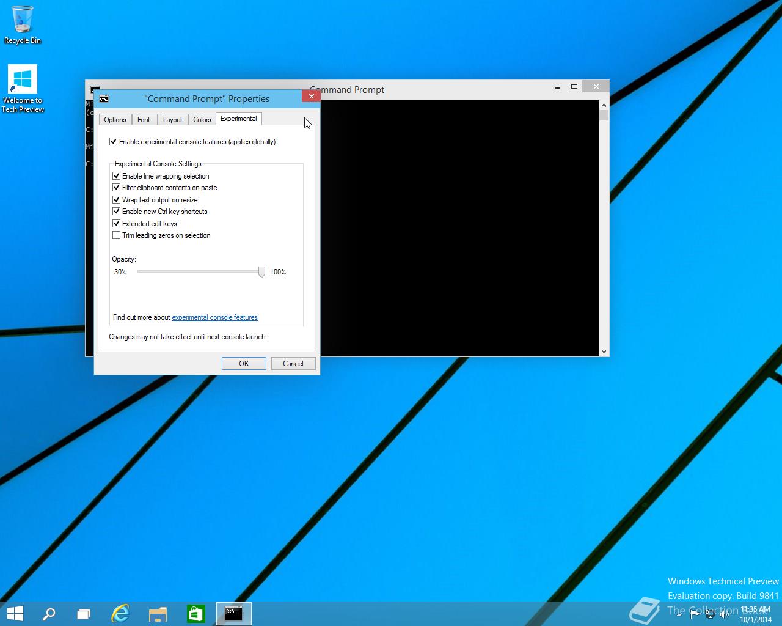
Task: Check Trim leading zeros on selection
Action: point(116,235)
